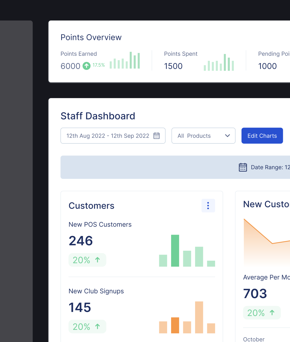Viewport: 290px width, 342px height.
Task: Click the Customers card title
Action: 91,206
